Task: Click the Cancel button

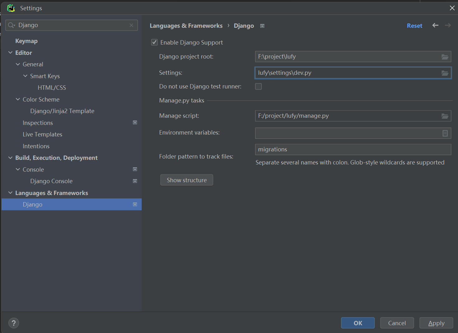Action: click(397, 323)
